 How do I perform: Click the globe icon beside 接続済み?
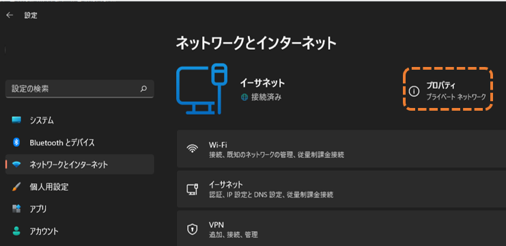coord(244,97)
